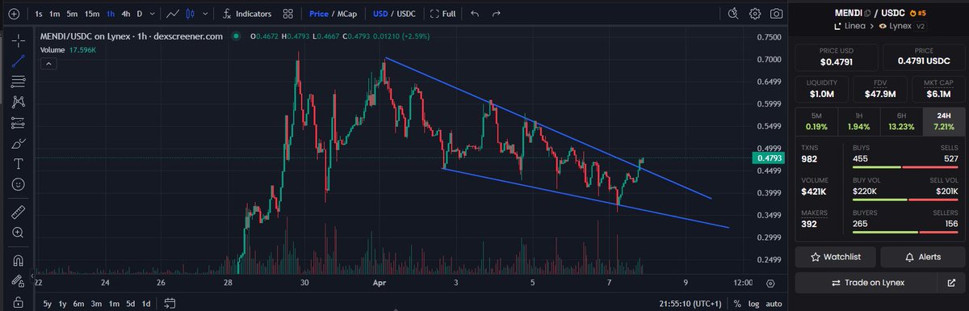Open the Fibonacci retracement tool

(18, 82)
